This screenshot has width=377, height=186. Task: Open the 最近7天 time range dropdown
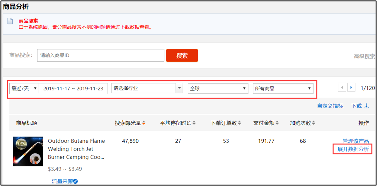coord(24,88)
